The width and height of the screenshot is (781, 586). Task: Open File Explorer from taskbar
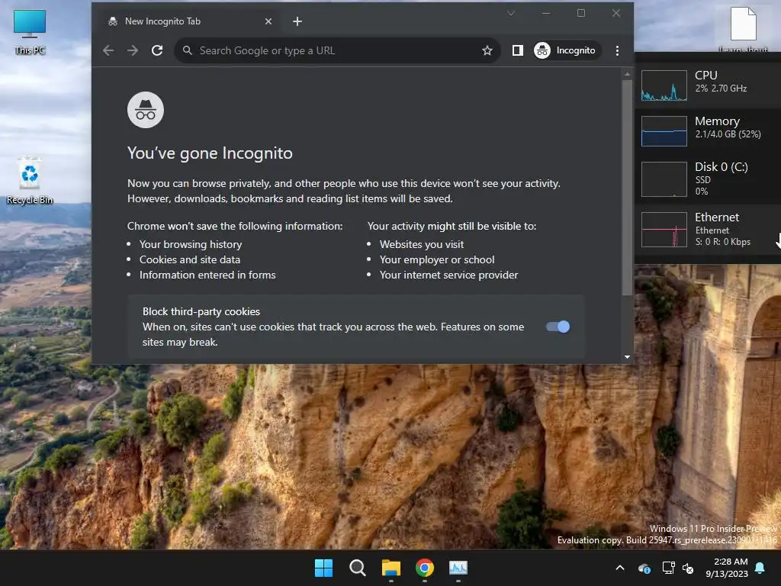[391, 568]
